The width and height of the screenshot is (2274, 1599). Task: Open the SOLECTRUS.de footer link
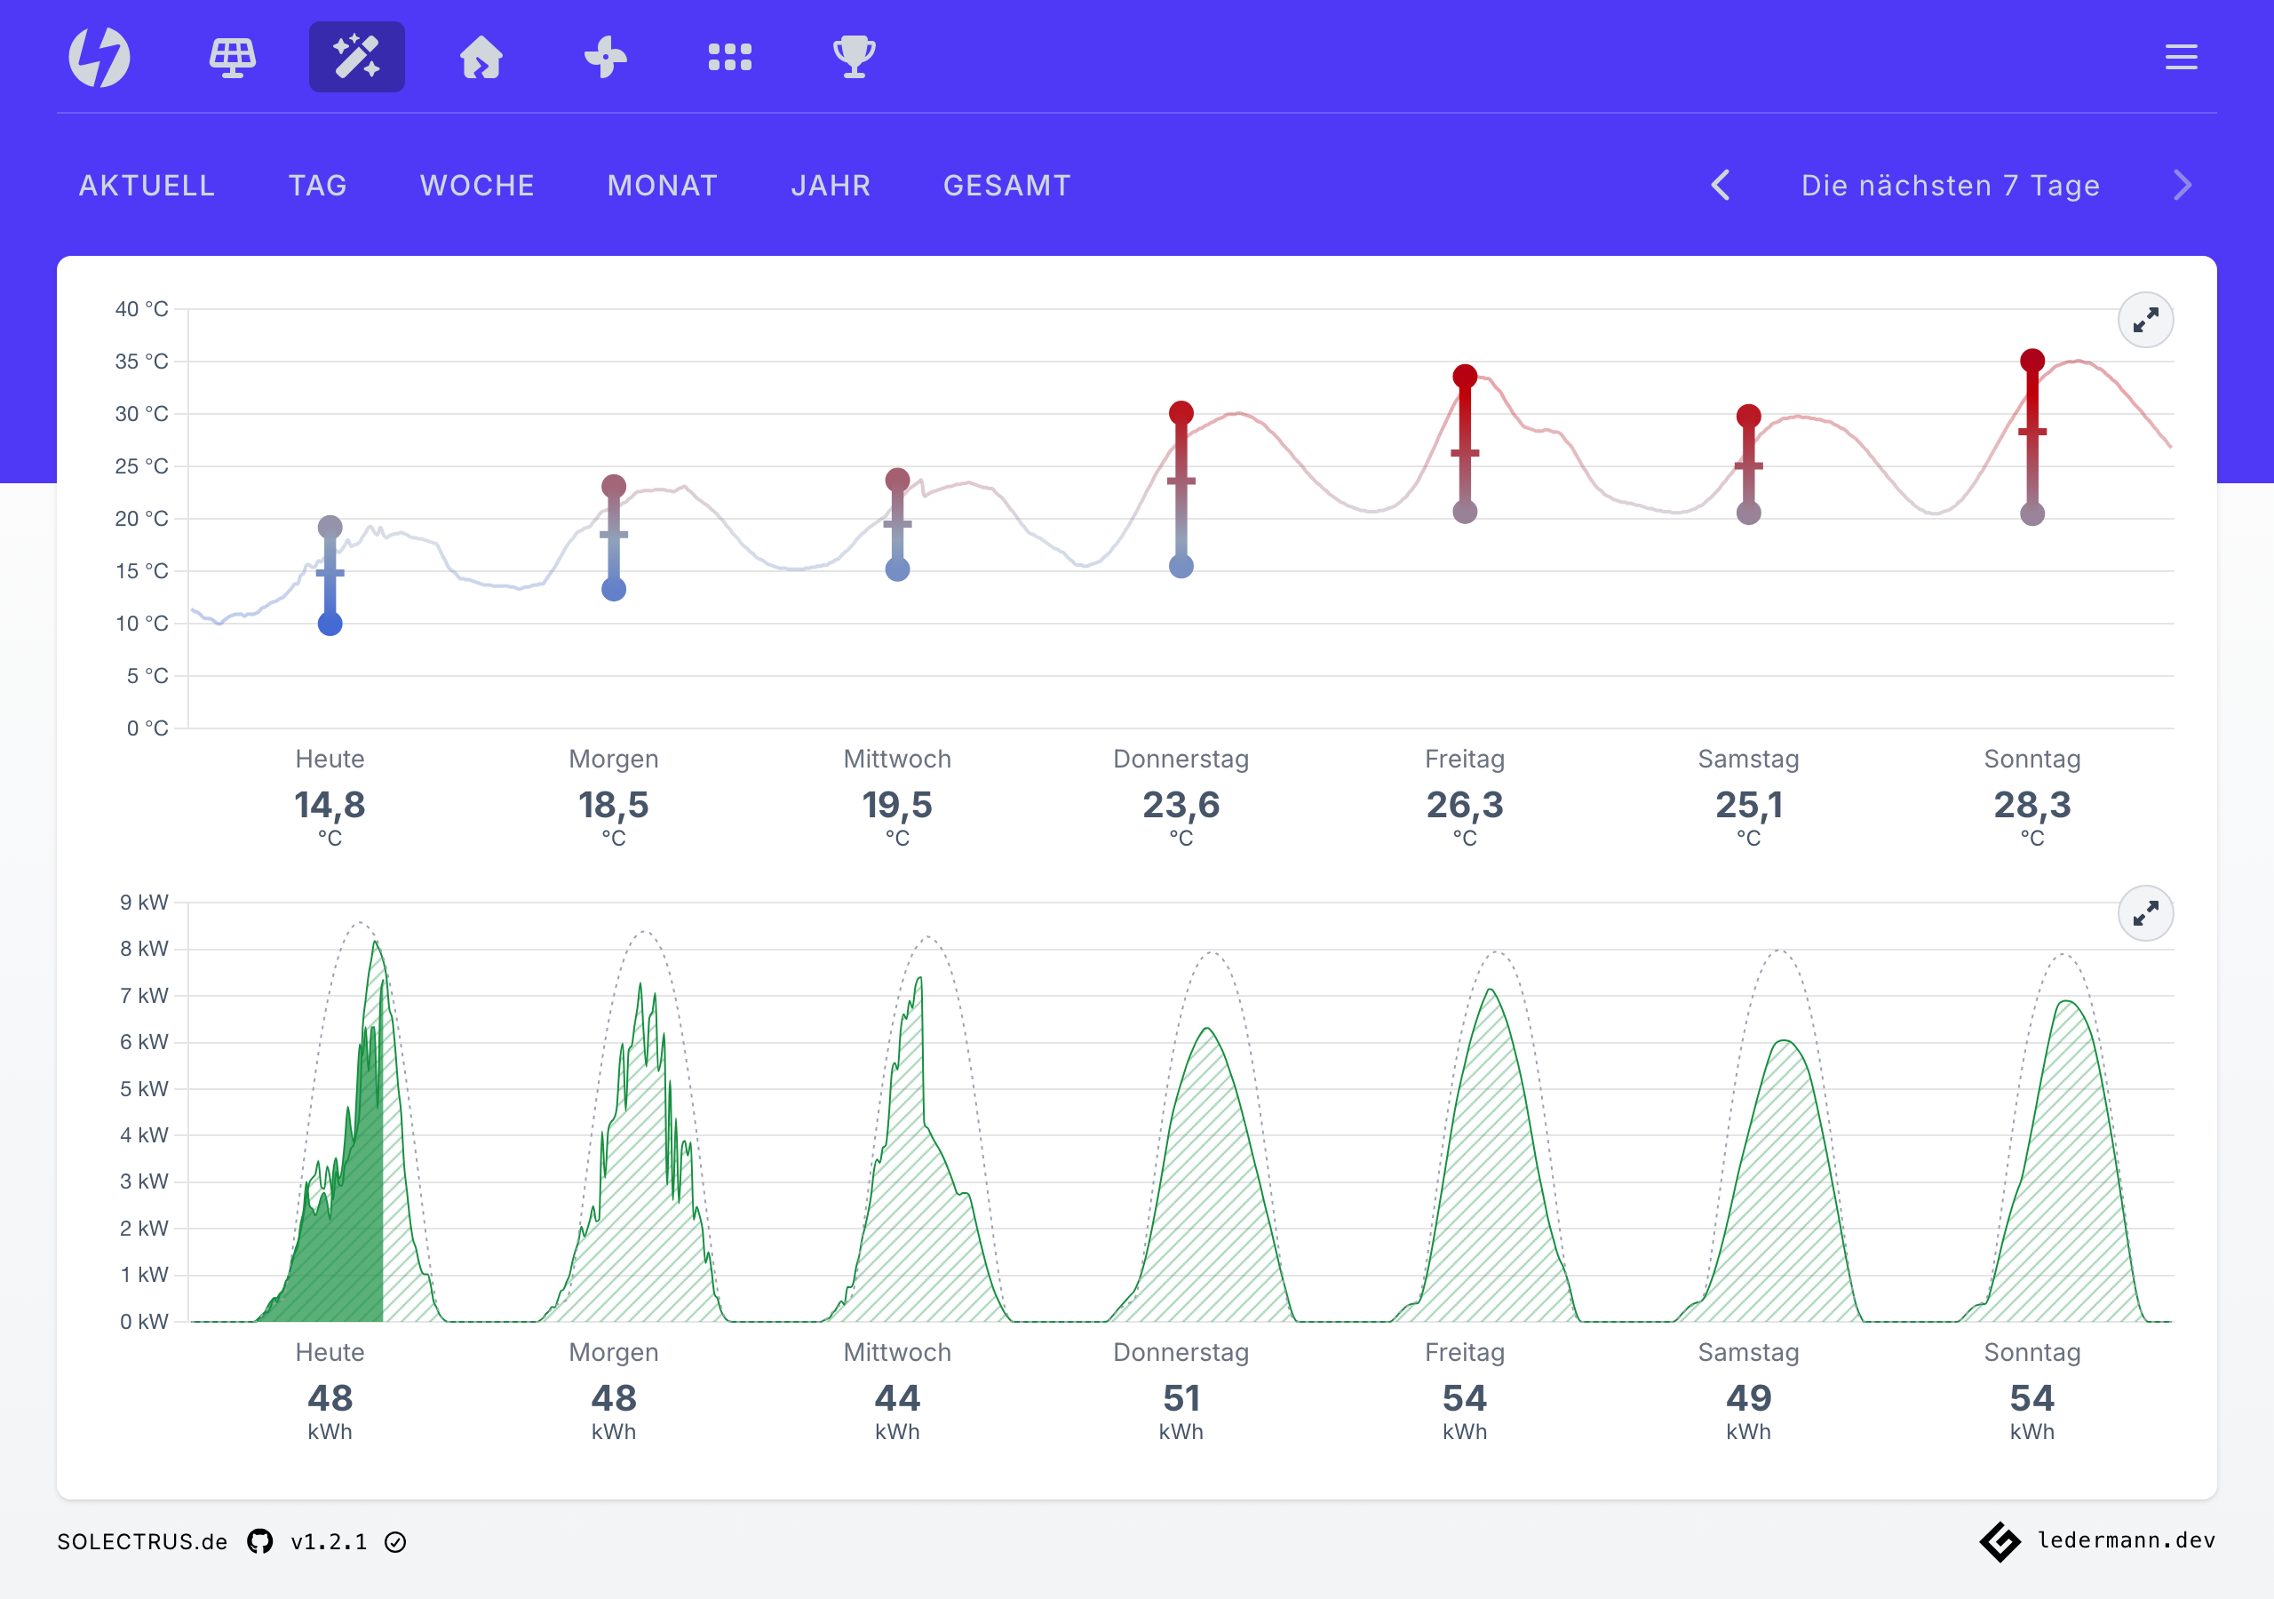pos(143,1541)
